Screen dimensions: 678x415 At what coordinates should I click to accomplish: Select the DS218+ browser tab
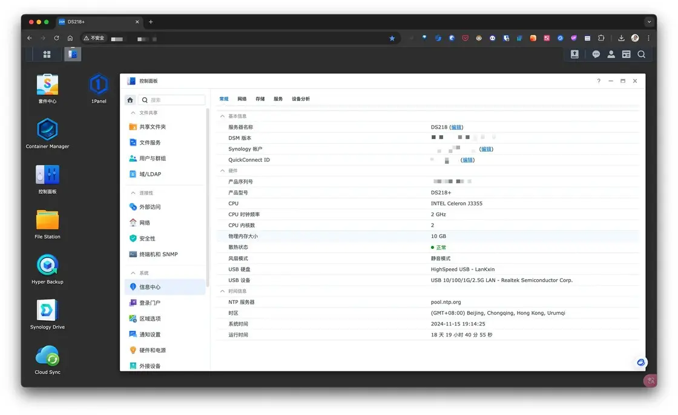pos(99,22)
